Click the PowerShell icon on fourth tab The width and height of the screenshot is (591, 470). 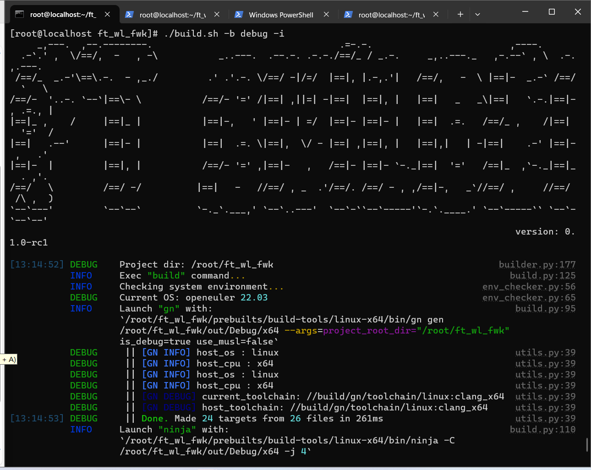pos(348,15)
